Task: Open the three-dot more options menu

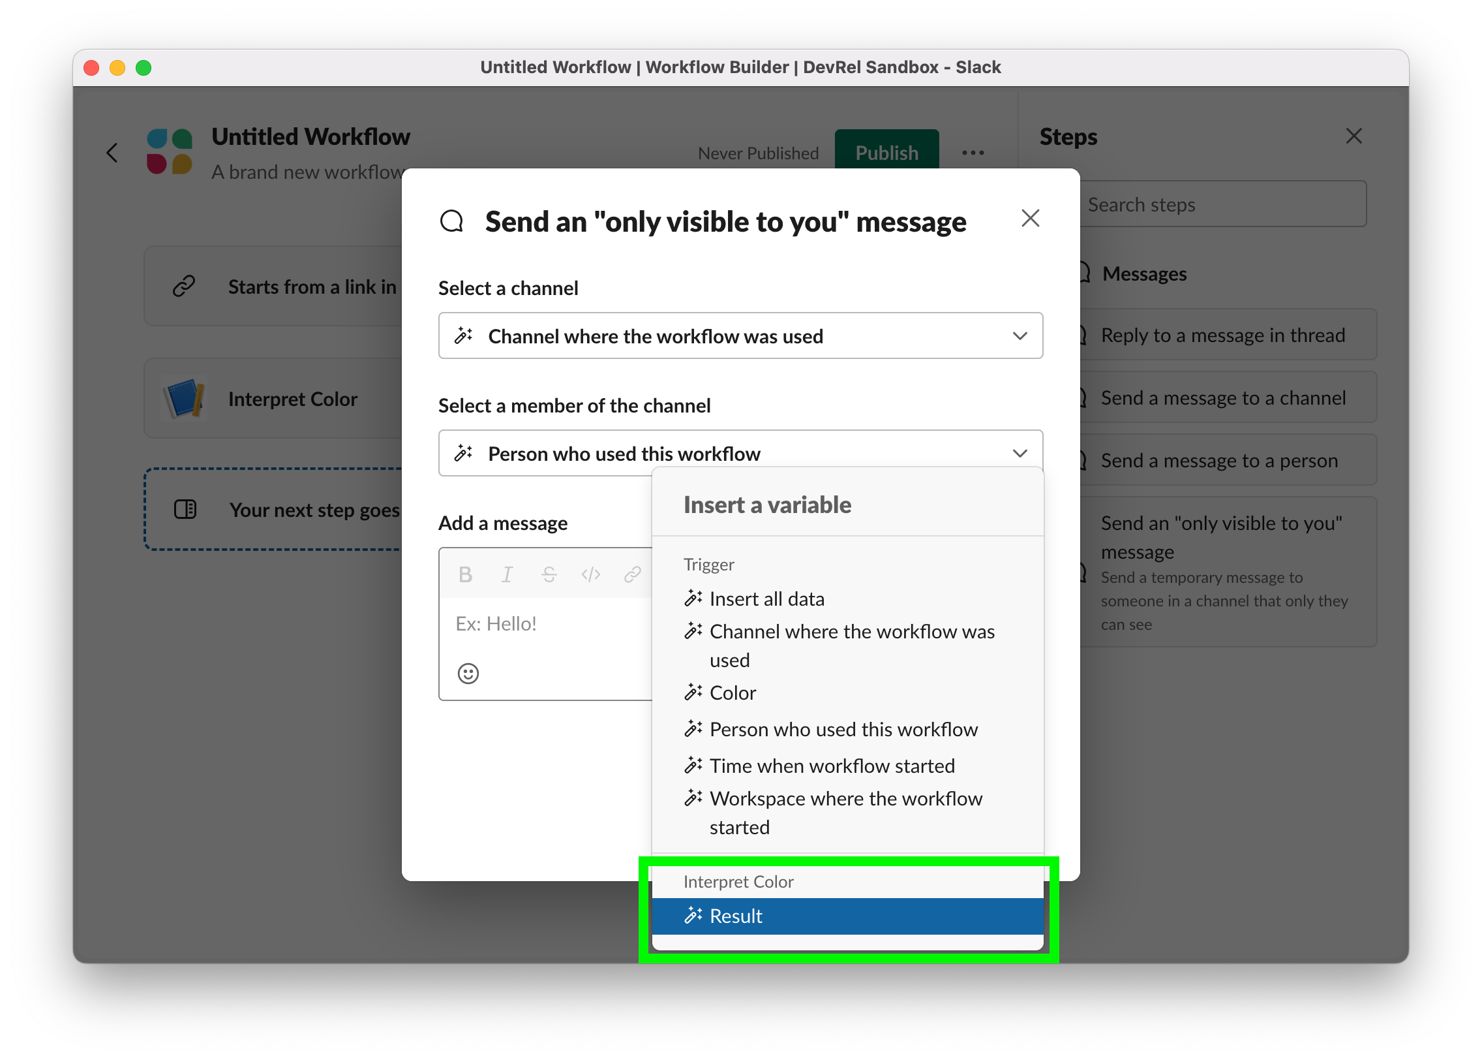Action: (x=973, y=153)
